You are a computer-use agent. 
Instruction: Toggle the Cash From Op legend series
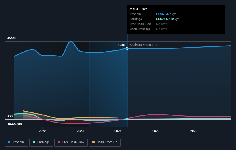tap(105, 142)
